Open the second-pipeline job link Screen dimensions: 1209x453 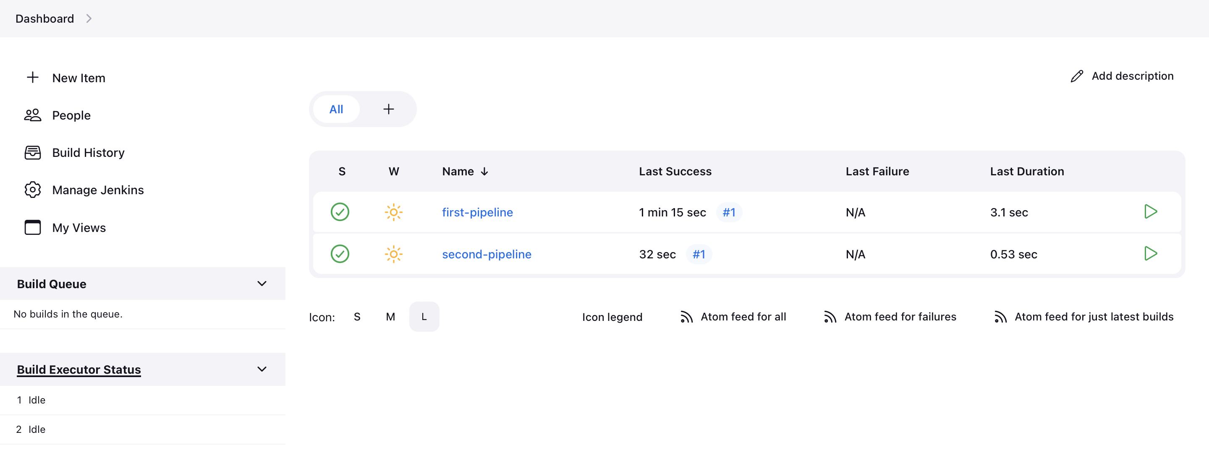click(486, 254)
